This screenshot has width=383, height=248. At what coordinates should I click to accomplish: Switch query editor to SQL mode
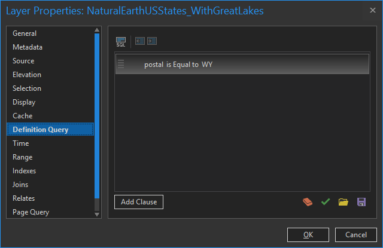tap(121, 42)
